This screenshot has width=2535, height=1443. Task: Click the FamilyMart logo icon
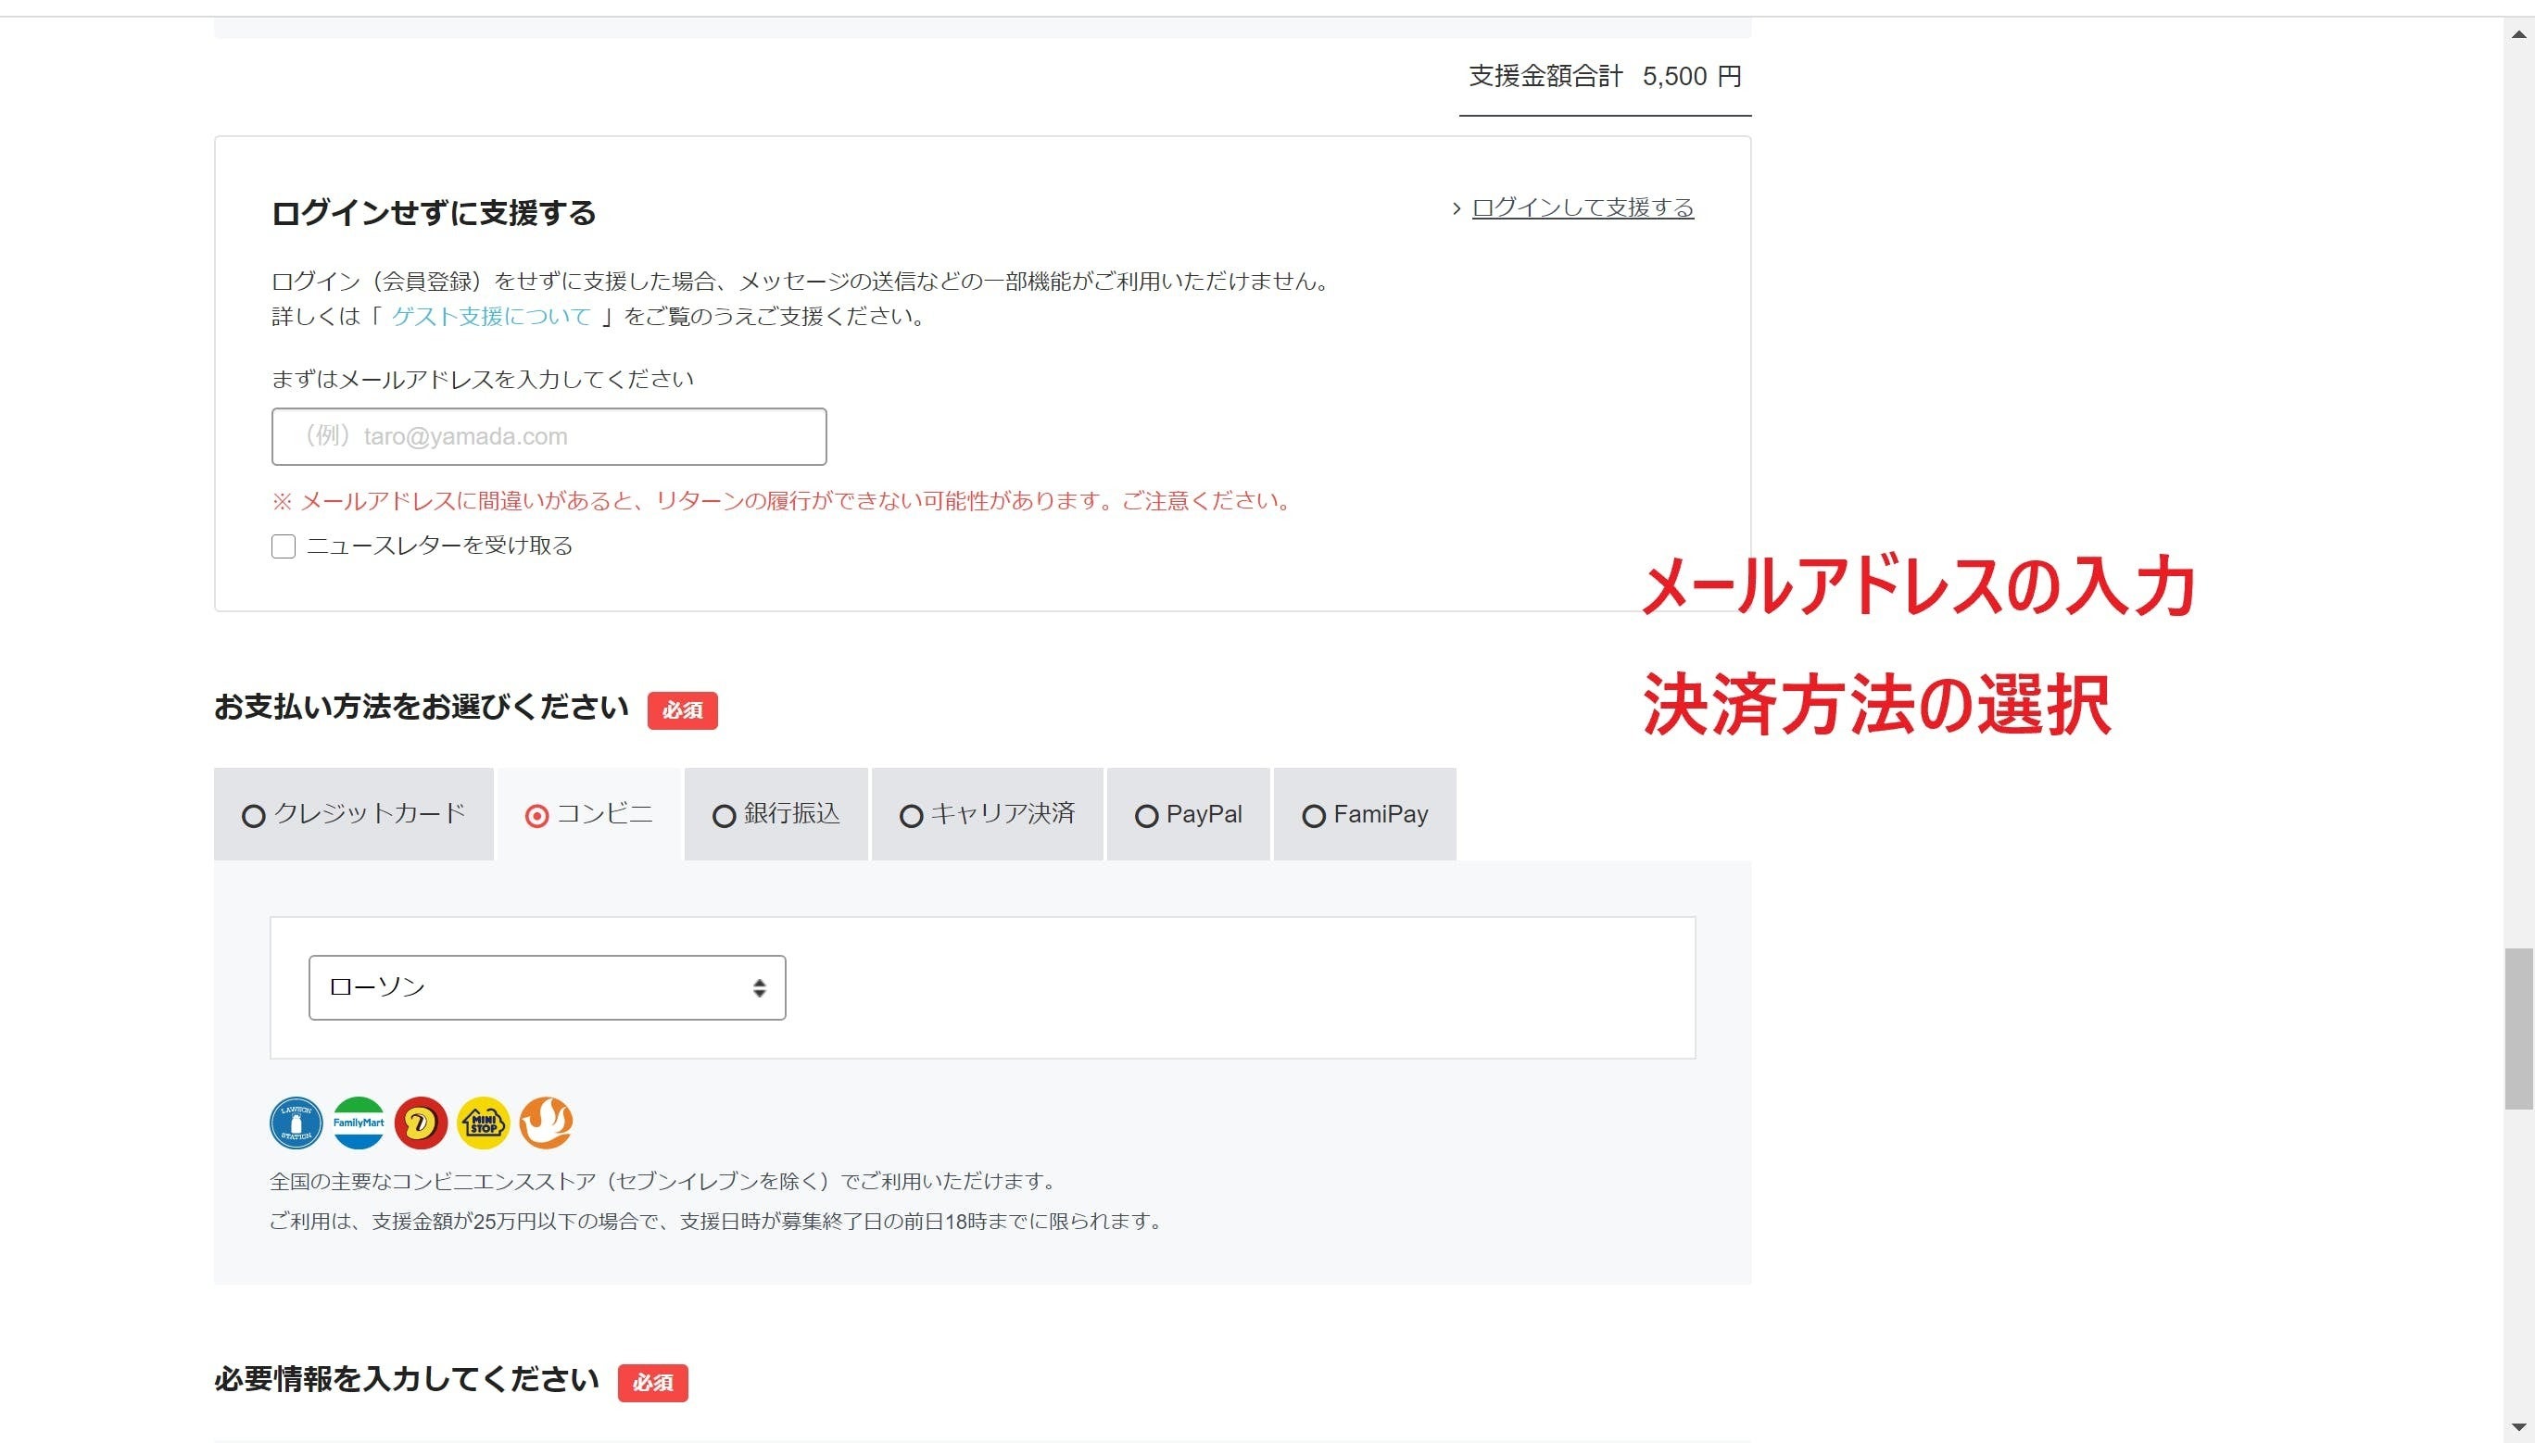pos(358,1123)
